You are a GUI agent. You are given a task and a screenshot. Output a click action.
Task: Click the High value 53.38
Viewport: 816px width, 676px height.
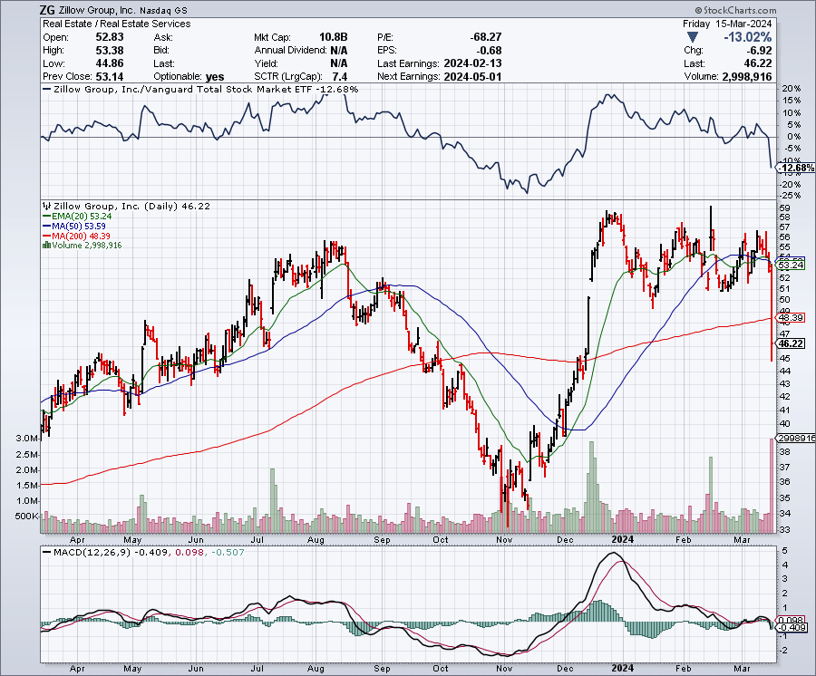point(110,51)
